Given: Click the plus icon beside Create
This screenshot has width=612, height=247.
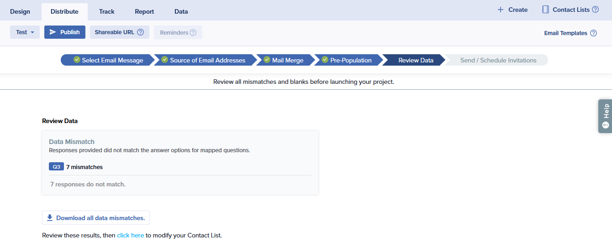Looking at the screenshot, I should tap(501, 10).
